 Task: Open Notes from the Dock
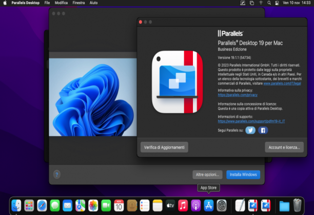158,205
